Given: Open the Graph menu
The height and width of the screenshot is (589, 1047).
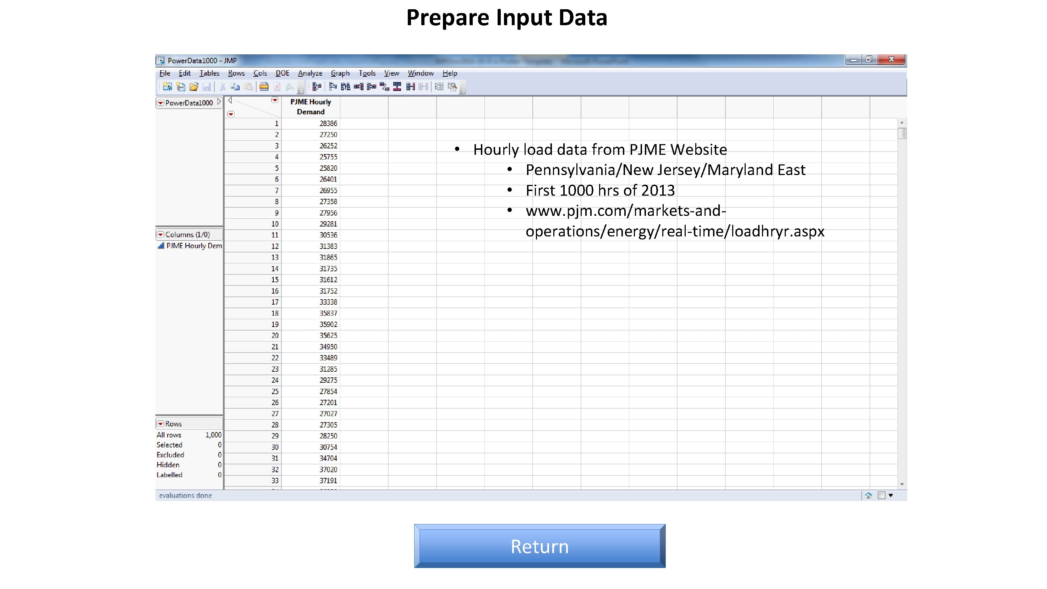Looking at the screenshot, I should tap(340, 73).
